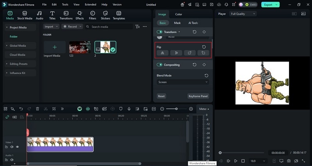Switch to the Mask tab
Viewport: 312px width, 166px height.
tap(177, 23)
